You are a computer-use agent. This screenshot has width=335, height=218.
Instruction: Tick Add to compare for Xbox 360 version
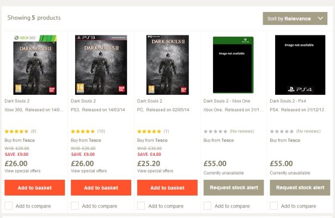tap(9, 206)
